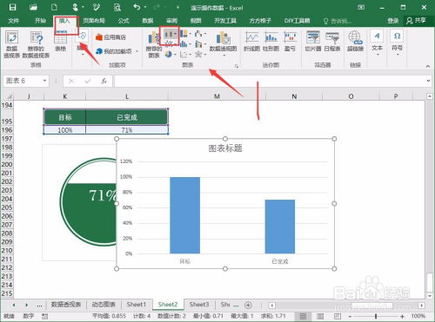
Task: Switch to Normal view in status bar
Action: point(303,316)
